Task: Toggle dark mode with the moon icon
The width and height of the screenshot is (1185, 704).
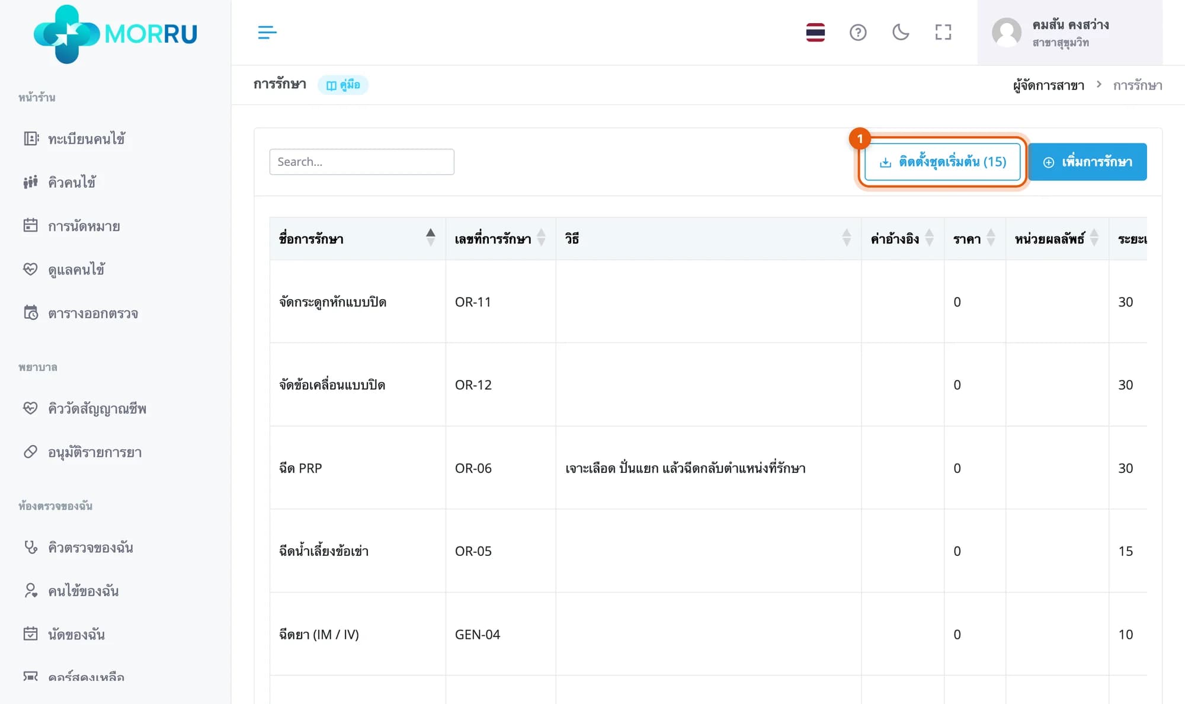Action: pyautogui.click(x=901, y=32)
